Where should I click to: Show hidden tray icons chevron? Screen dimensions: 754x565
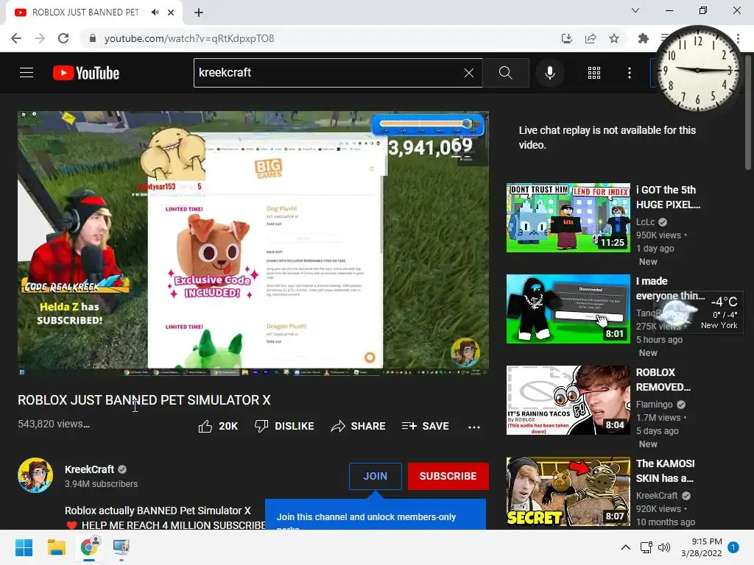tap(626, 547)
